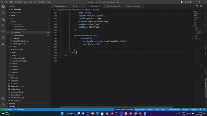Image resolution: width=207 pixels, height=116 pixels.
Task: Open Run and Debug view
Action: point(3,25)
